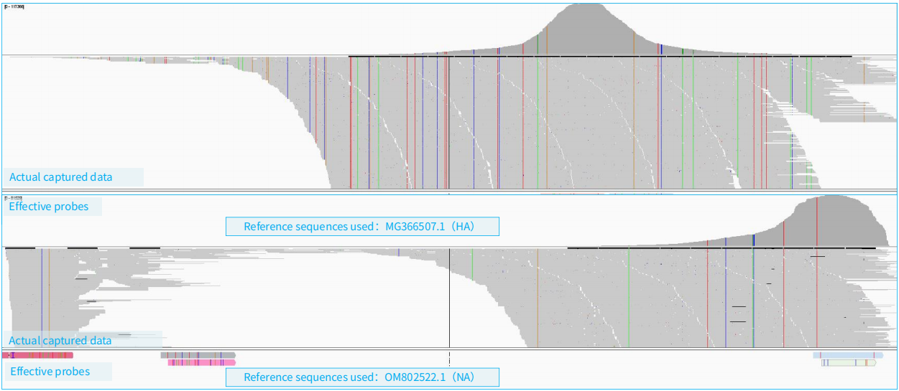Click the NA reference sequence OM802522.1 label

(x=362, y=377)
